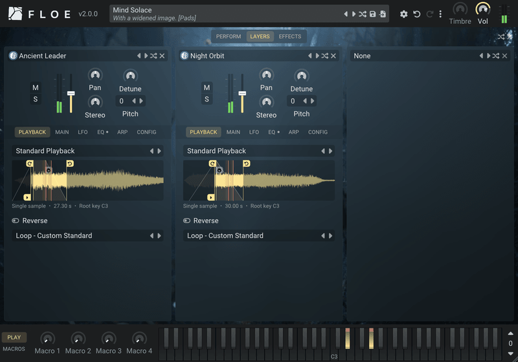Click the Night Orbit instrument icon
The width and height of the screenshot is (518, 362).
pos(185,56)
